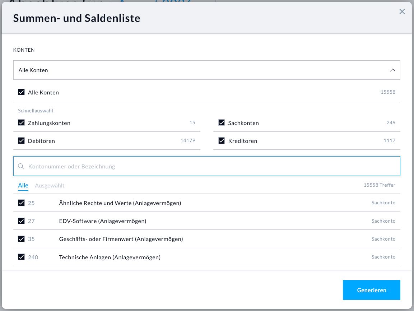Click the Geschäfts- oder Firmenwert row text
This screenshot has height=311, width=414.
tap(121, 239)
